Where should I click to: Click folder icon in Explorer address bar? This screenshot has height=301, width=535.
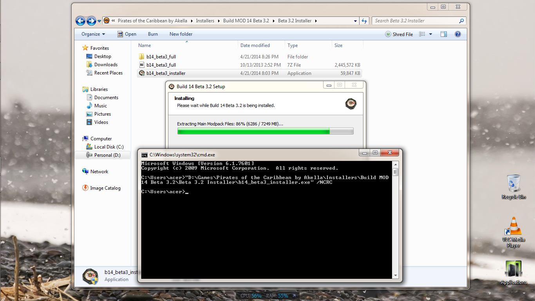pos(107,21)
